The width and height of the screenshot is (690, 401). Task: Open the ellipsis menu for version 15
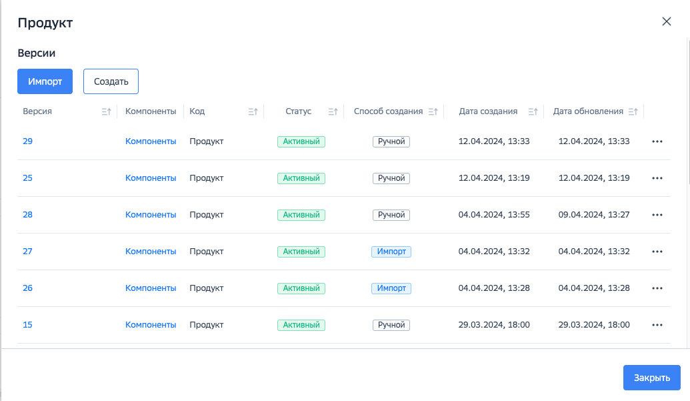[x=657, y=325]
